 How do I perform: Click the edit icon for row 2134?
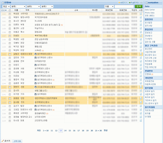141,120
